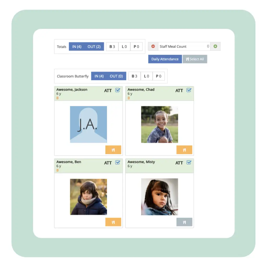Click the meal icon on Jackson's card

click(x=113, y=150)
